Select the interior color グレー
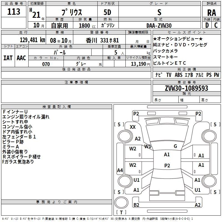 pos(81,64)
